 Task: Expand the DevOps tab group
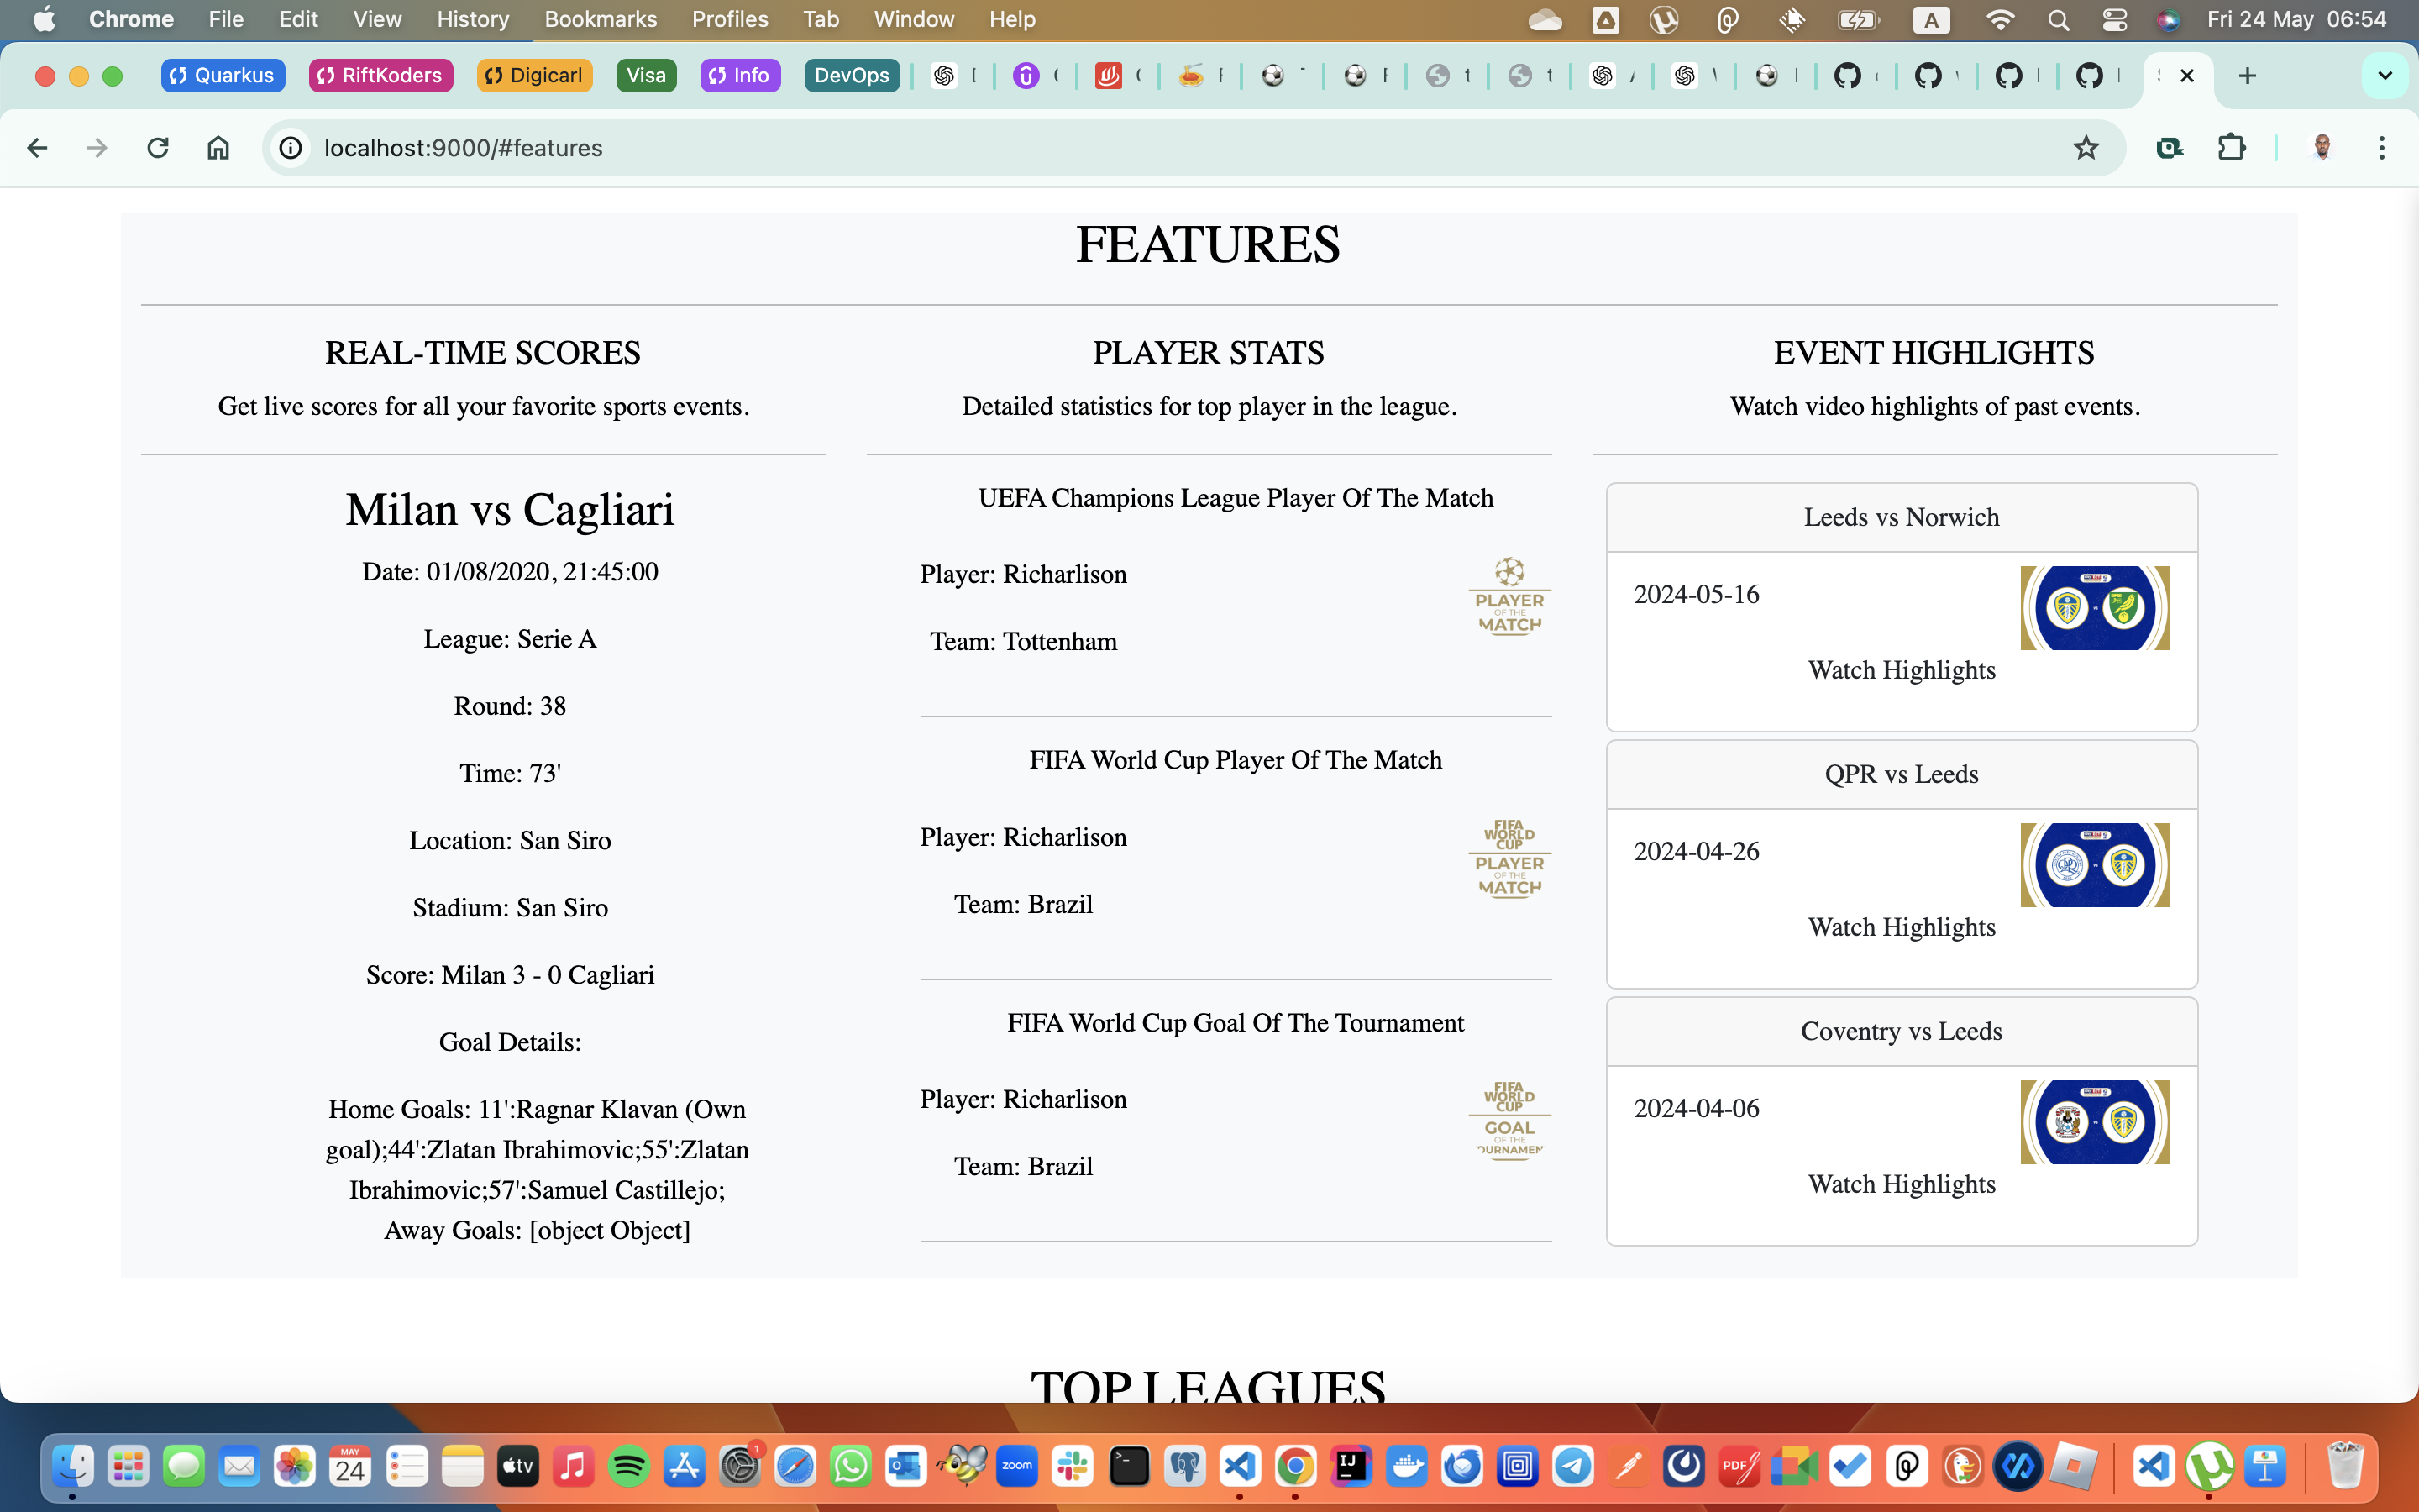point(852,76)
